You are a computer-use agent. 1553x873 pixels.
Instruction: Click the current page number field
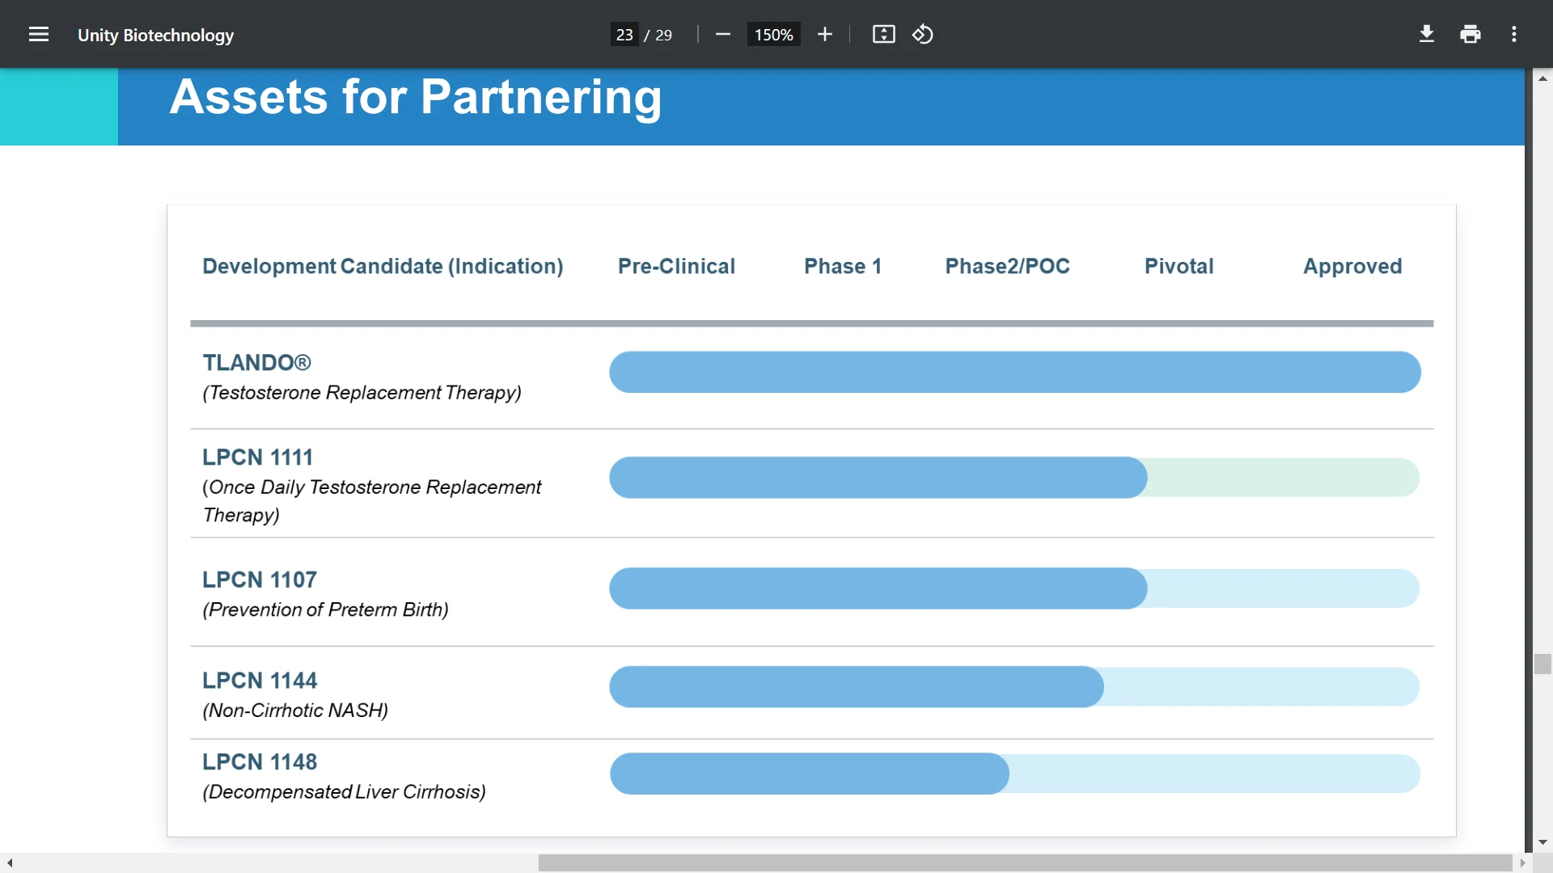(x=624, y=35)
